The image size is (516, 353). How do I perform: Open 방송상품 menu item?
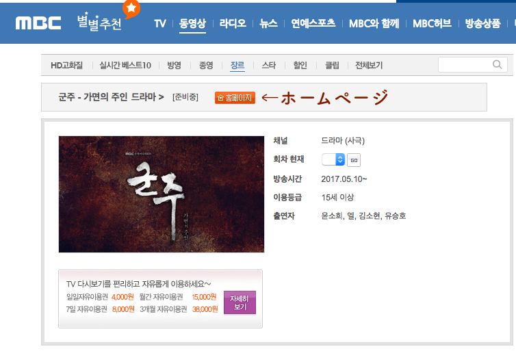pos(482,23)
